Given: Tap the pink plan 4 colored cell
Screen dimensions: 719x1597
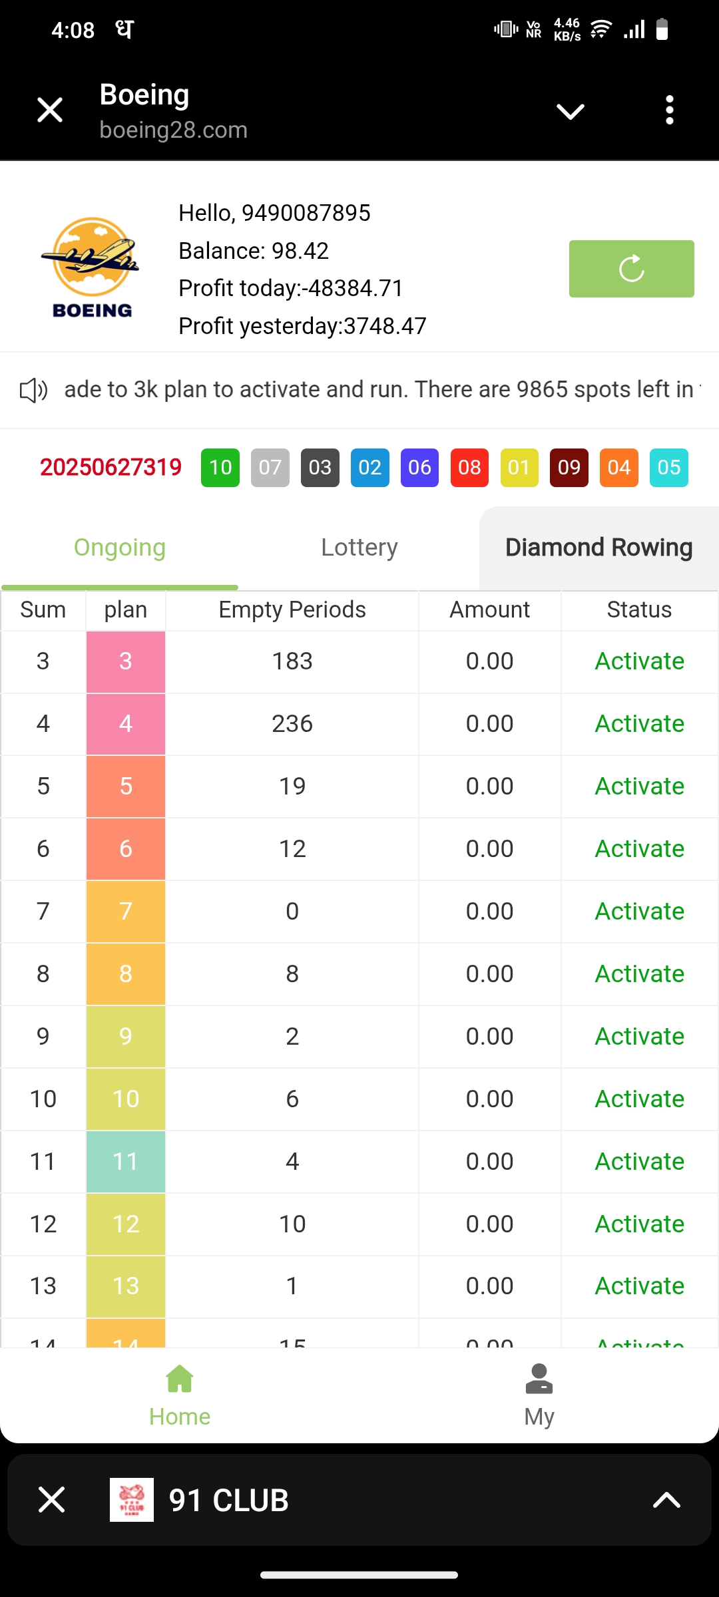Looking at the screenshot, I should point(126,724).
